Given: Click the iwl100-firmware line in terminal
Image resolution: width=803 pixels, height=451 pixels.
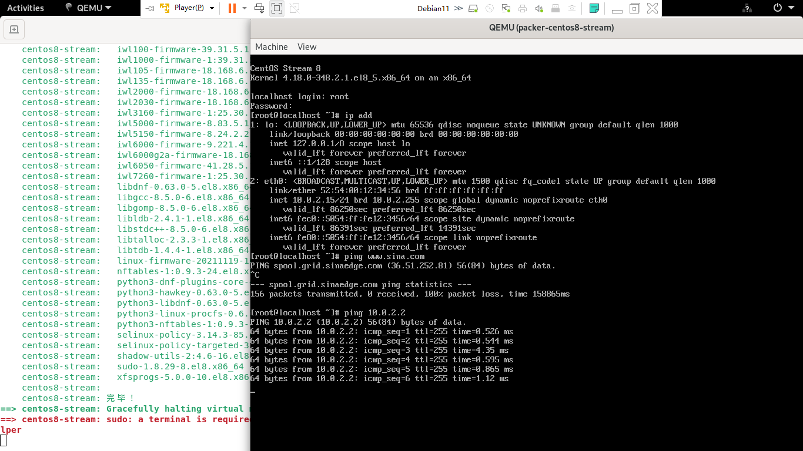Looking at the screenshot, I should tap(136, 49).
